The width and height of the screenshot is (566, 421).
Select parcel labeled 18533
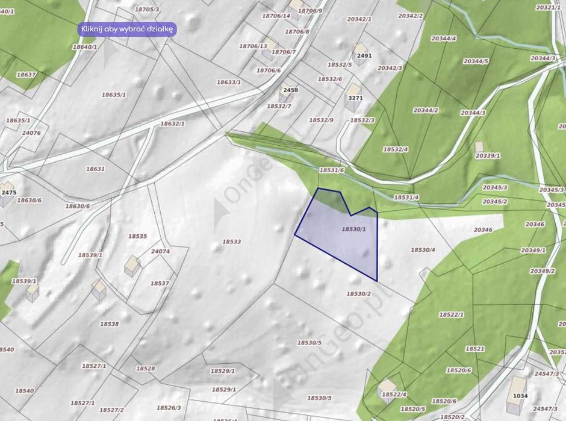click(231, 242)
